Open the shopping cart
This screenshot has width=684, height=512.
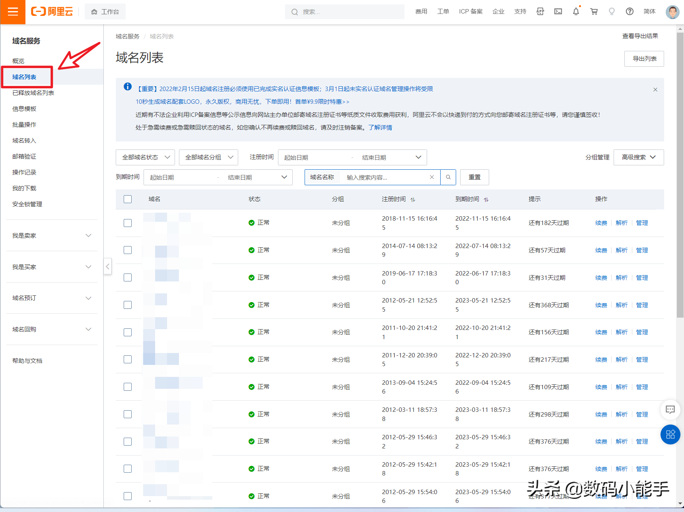tap(594, 12)
